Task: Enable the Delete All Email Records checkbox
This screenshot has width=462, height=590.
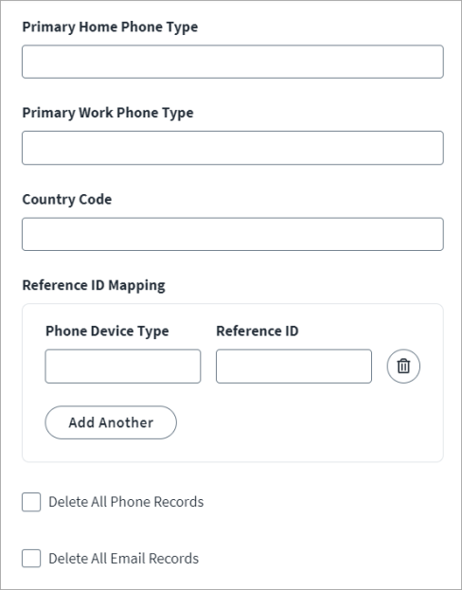Action: click(x=31, y=558)
